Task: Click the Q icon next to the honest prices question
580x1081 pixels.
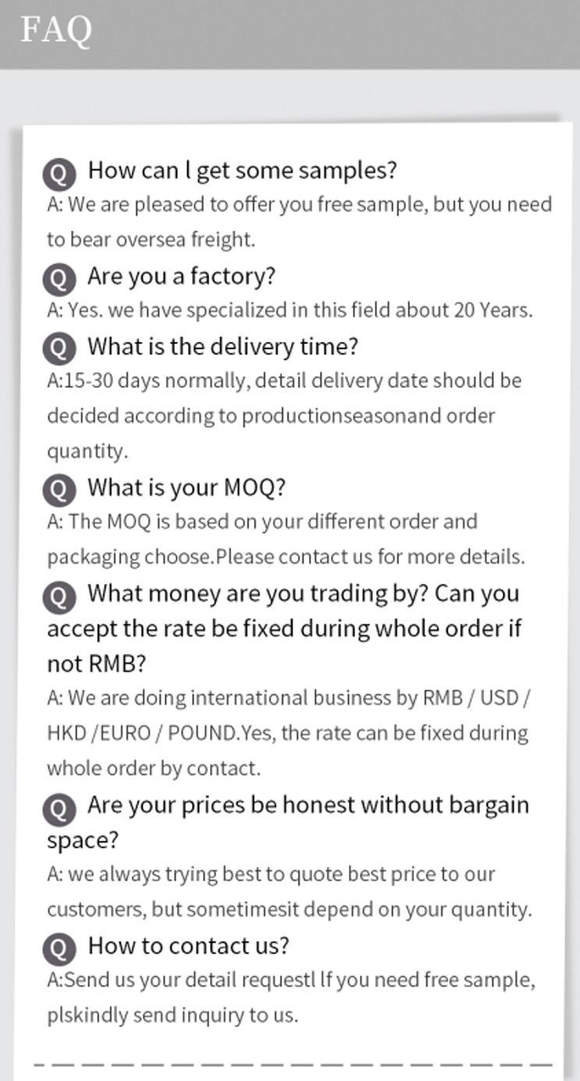Action: (x=59, y=808)
